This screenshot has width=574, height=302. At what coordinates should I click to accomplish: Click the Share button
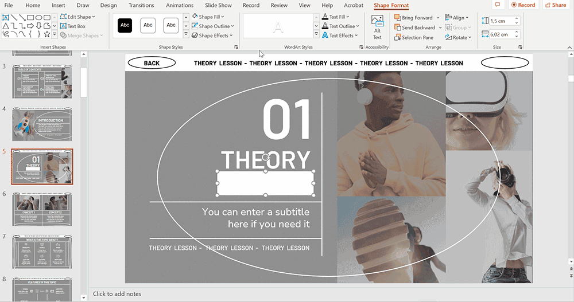pyautogui.click(x=555, y=5)
